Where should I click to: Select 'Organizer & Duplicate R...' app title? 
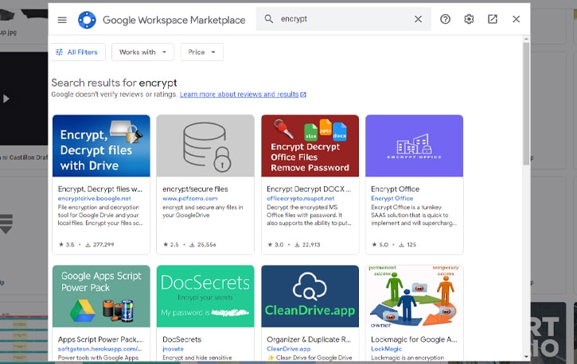click(309, 339)
